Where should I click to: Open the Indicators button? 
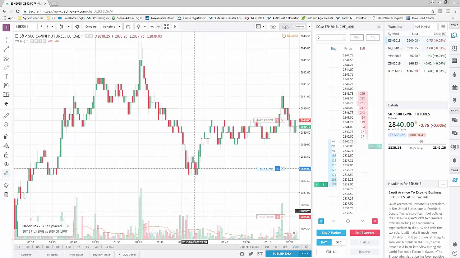coord(109,27)
